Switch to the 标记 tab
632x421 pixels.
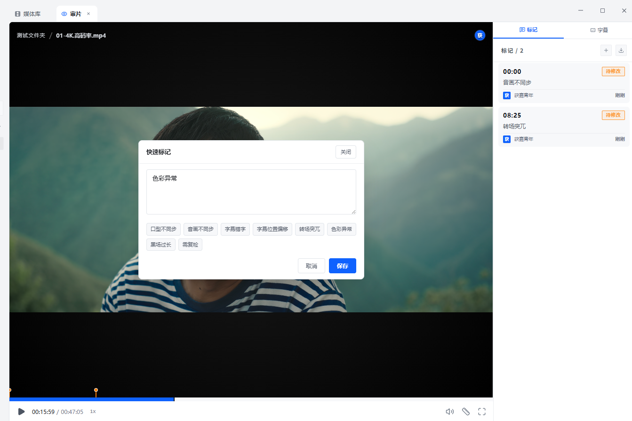tap(528, 30)
